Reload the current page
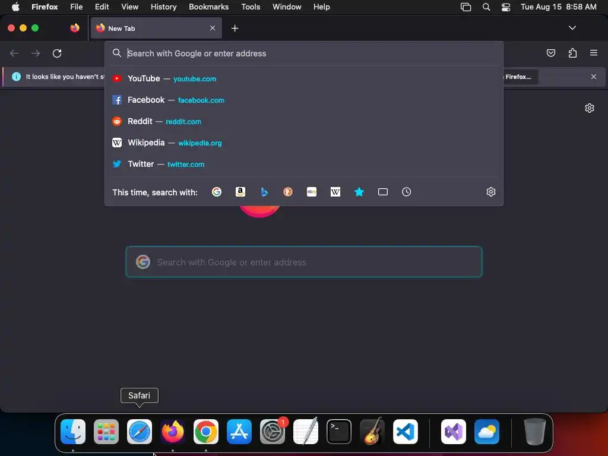Screen dimensions: 608x456 (57, 53)
